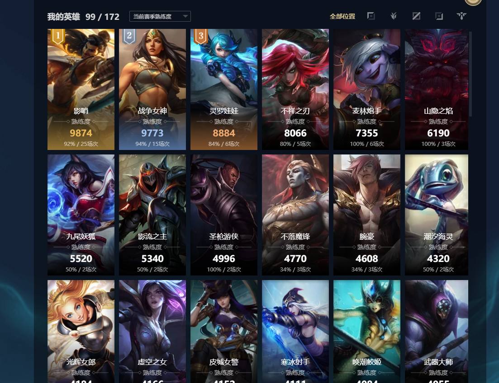
Task: Click the arrow on the mastery sort dropdown
Action: [x=185, y=16]
